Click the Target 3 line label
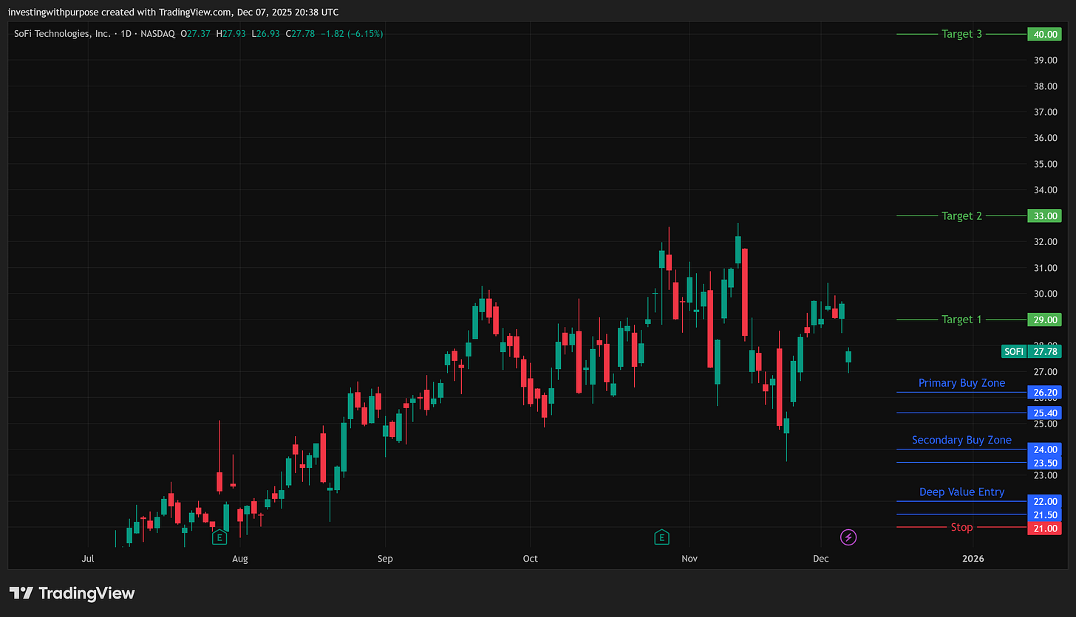 pos(961,34)
